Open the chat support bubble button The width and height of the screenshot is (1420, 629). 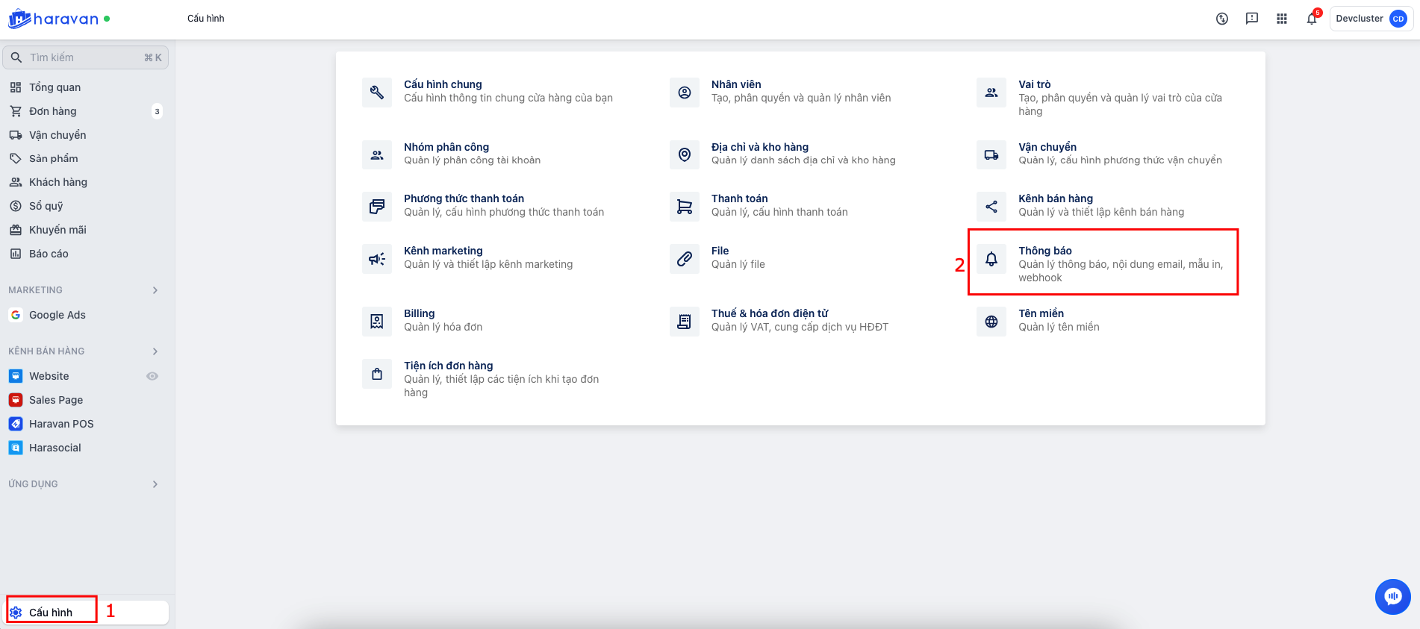(x=1392, y=596)
